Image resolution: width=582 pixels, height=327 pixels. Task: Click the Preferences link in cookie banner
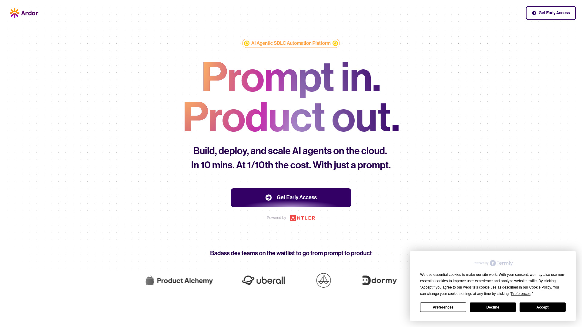(x=521, y=293)
